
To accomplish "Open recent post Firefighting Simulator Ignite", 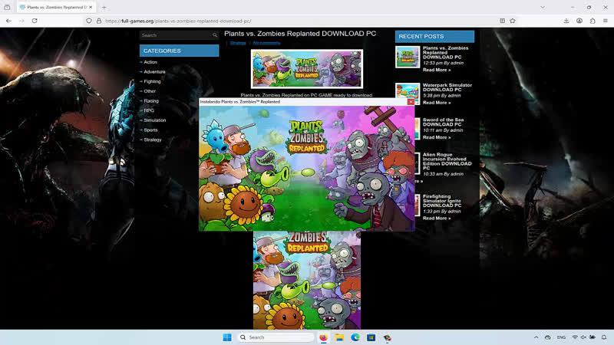I will click(442, 201).
